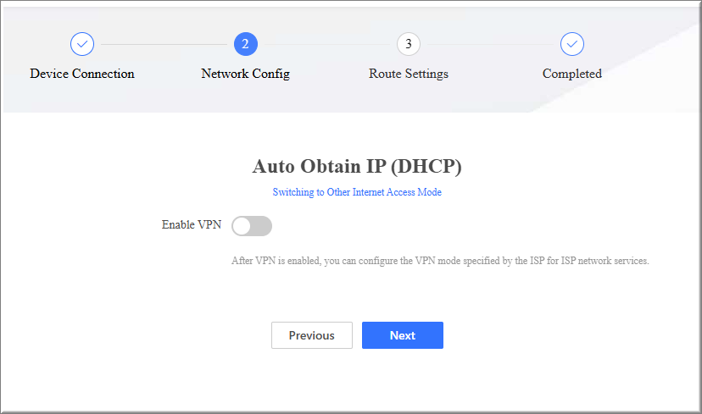Go back with the Previous button

(x=311, y=335)
